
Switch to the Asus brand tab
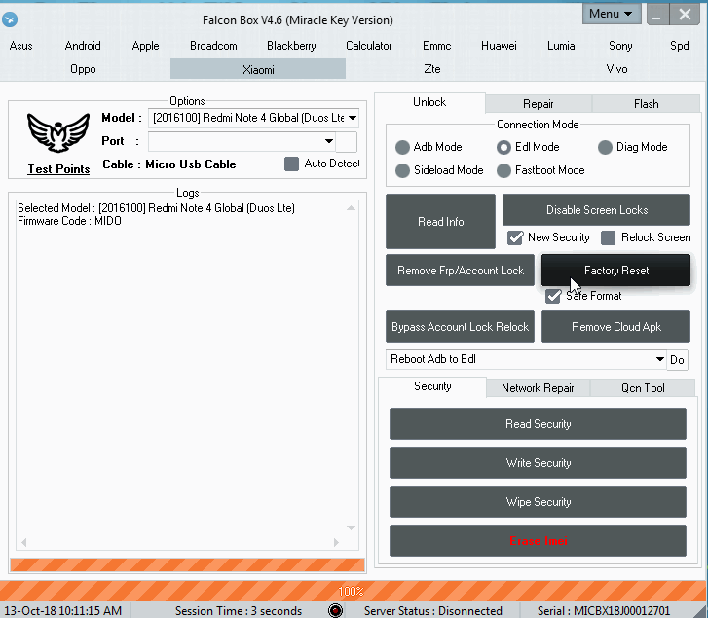pos(20,46)
